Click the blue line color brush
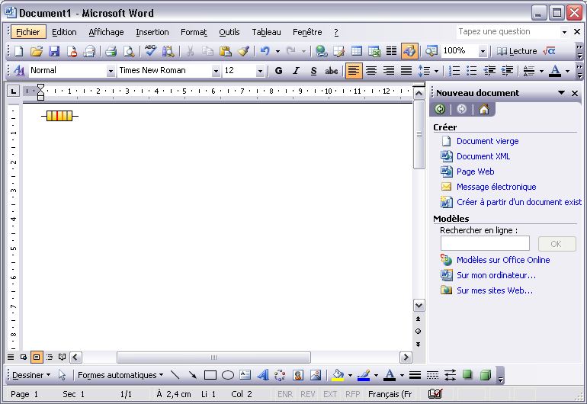The height and width of the screenshot is (404, 587). 364,375
